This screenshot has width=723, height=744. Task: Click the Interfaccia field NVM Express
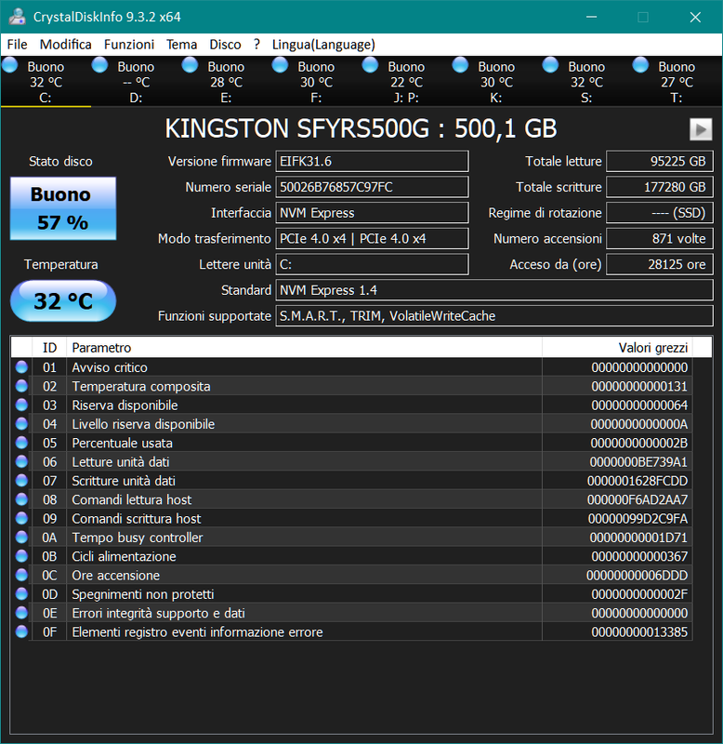click(372, 213)
